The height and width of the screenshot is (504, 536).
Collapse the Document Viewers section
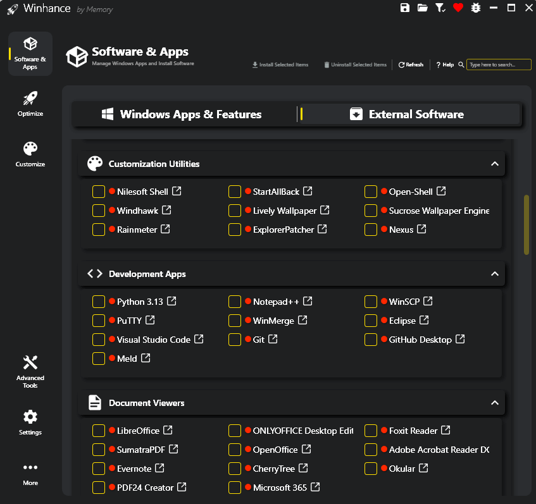pos(494,403)
